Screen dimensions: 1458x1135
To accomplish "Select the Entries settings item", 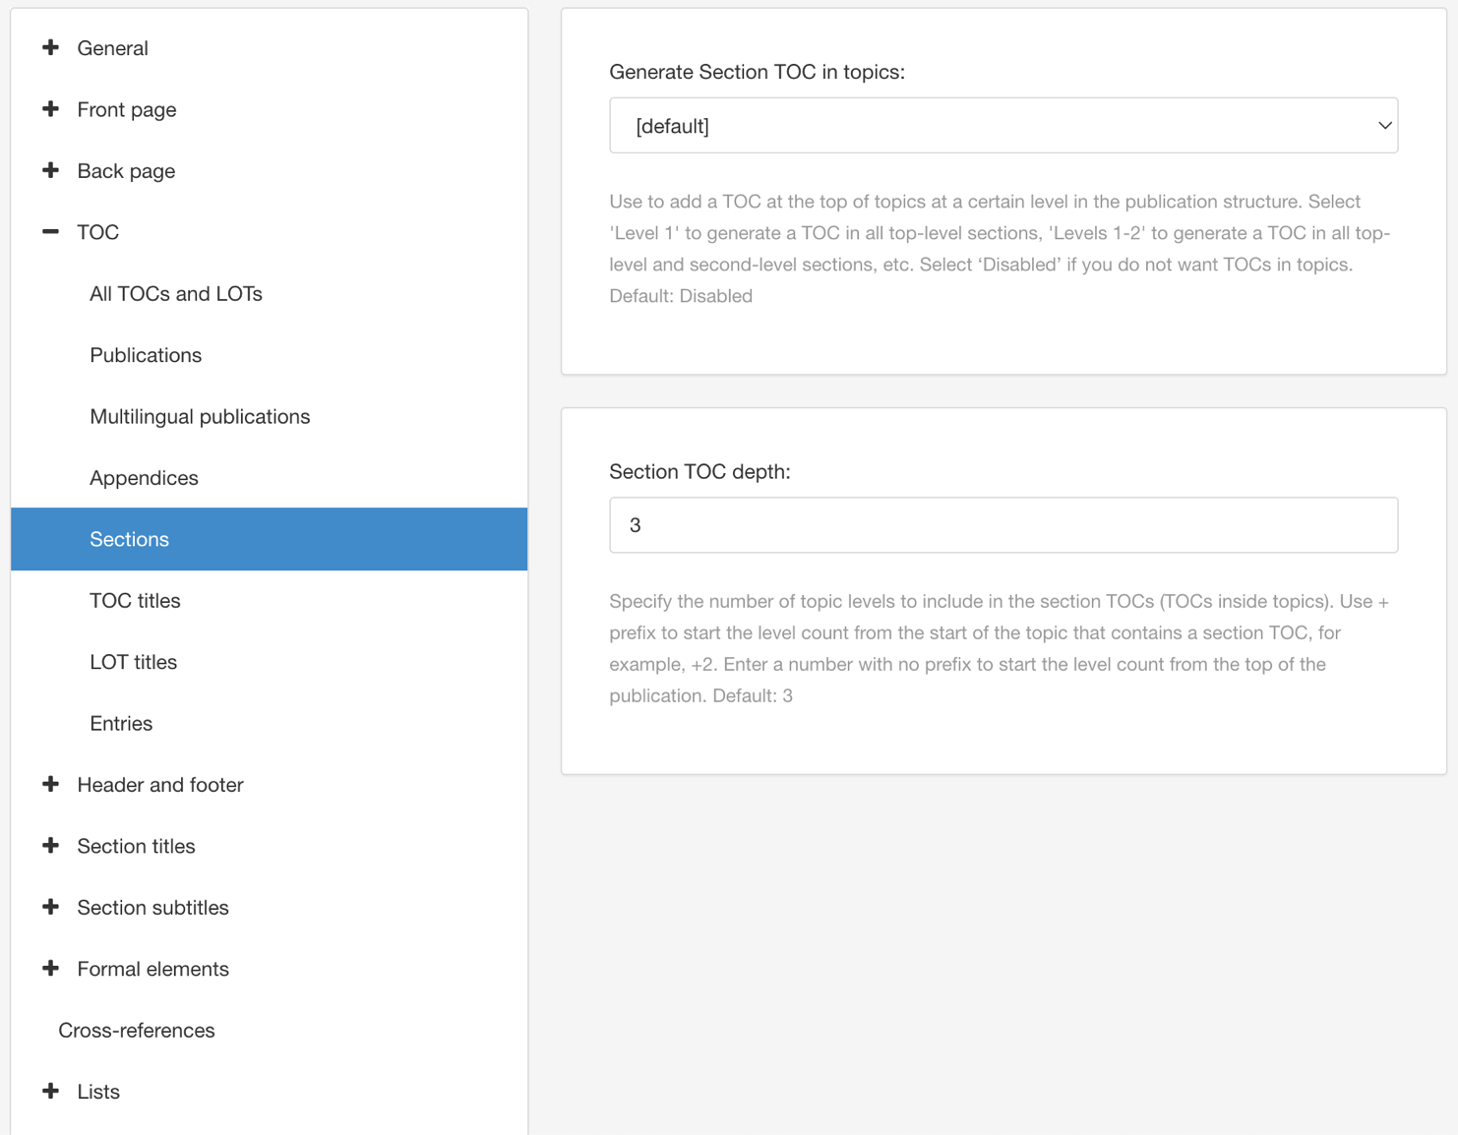I will [x=121, y=723].
